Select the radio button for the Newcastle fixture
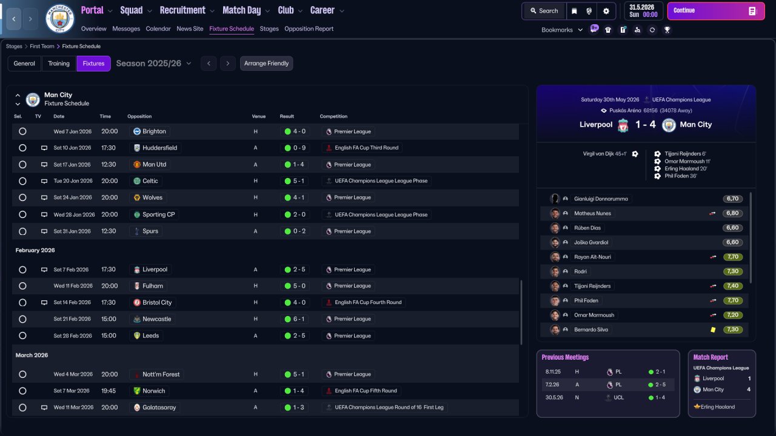Image resolution: width=776 pixels, height=436 pixels. click(22, 319)
